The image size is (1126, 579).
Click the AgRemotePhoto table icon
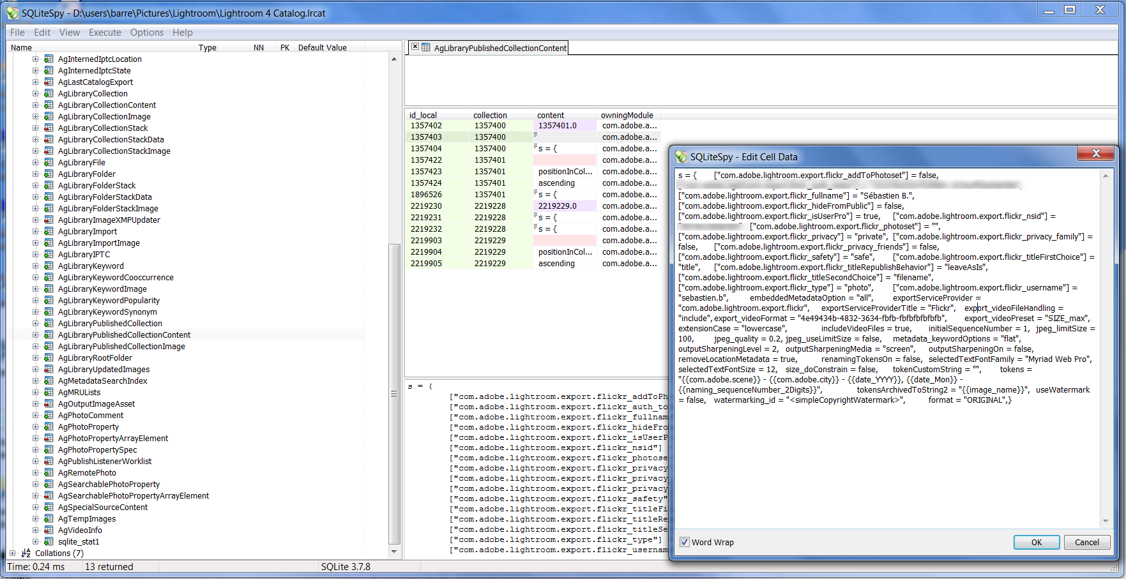pos(49,473)
